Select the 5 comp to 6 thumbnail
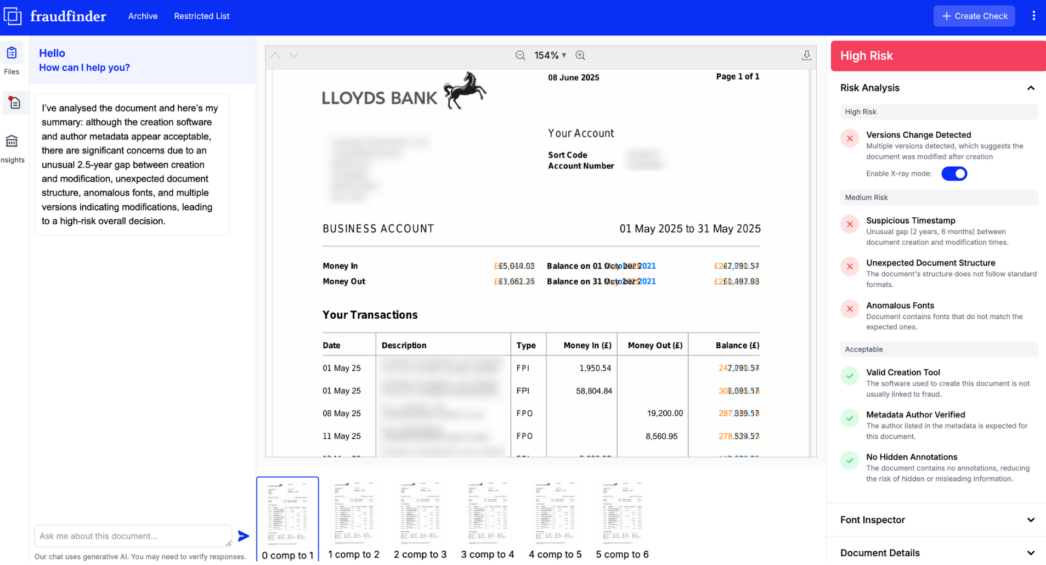1046x565 pixels. [622, 519]
